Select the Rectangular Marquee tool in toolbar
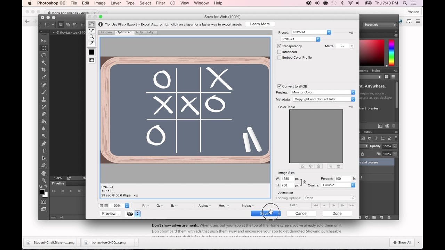Image resolution: width=445 pixels, height=250 pixels. click(x=44, y=48)
